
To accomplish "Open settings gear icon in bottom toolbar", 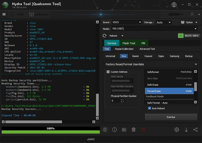I will point(177,130).
